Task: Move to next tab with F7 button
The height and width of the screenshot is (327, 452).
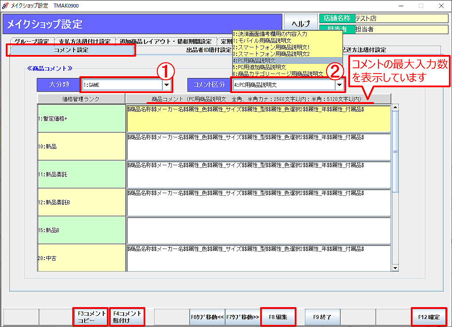Action: (x=242, y=317)
